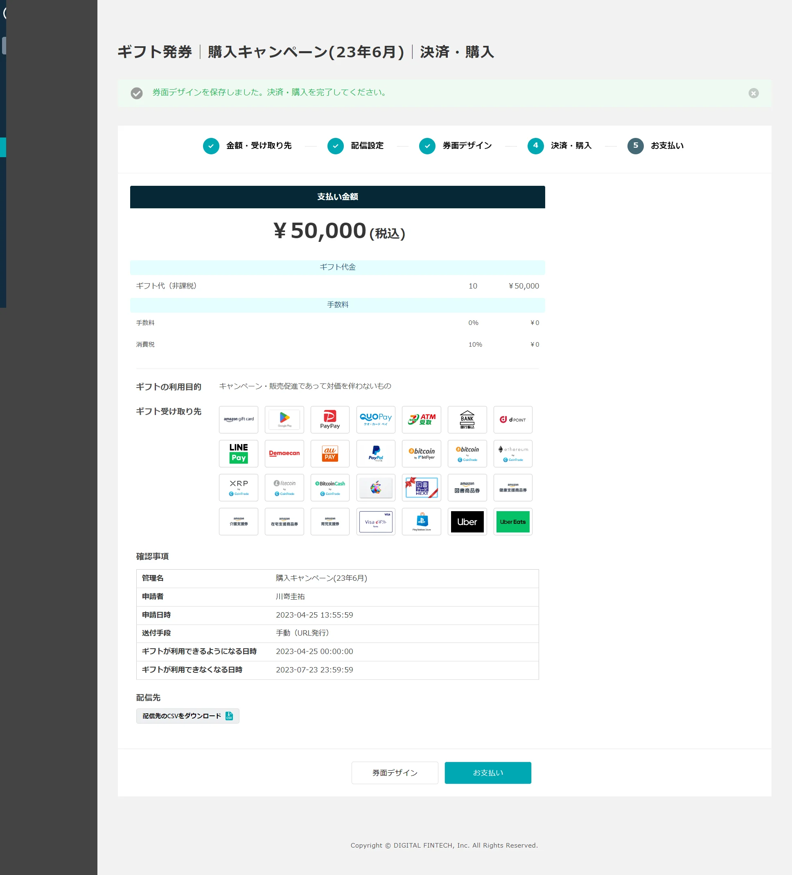The width and height of the screenshot is (792, 875).
Task: Click the amazon 健康支援商品券 icon
Action: 513,487
